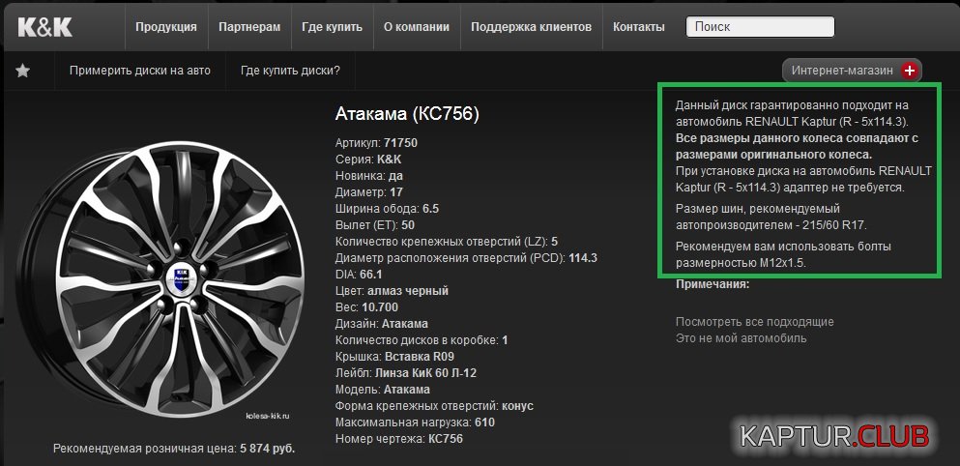The height and width of the screenshot is (466, 960).
Task: Open Примерить диски на авто
Action: pyautogui.click(x=139, y=71)
